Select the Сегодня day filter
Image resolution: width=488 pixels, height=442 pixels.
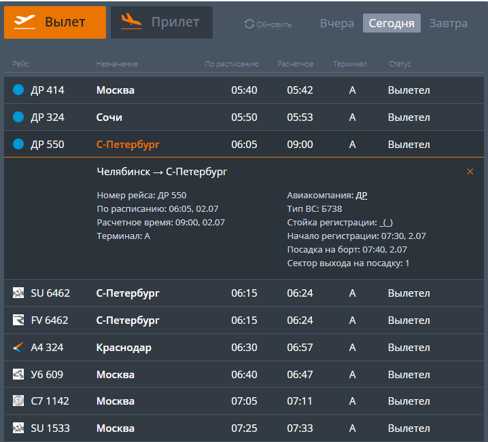click(x=391, y=23)
